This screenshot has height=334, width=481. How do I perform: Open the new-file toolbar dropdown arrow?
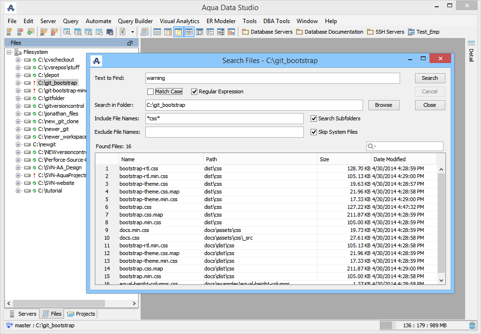click(132, 32)
